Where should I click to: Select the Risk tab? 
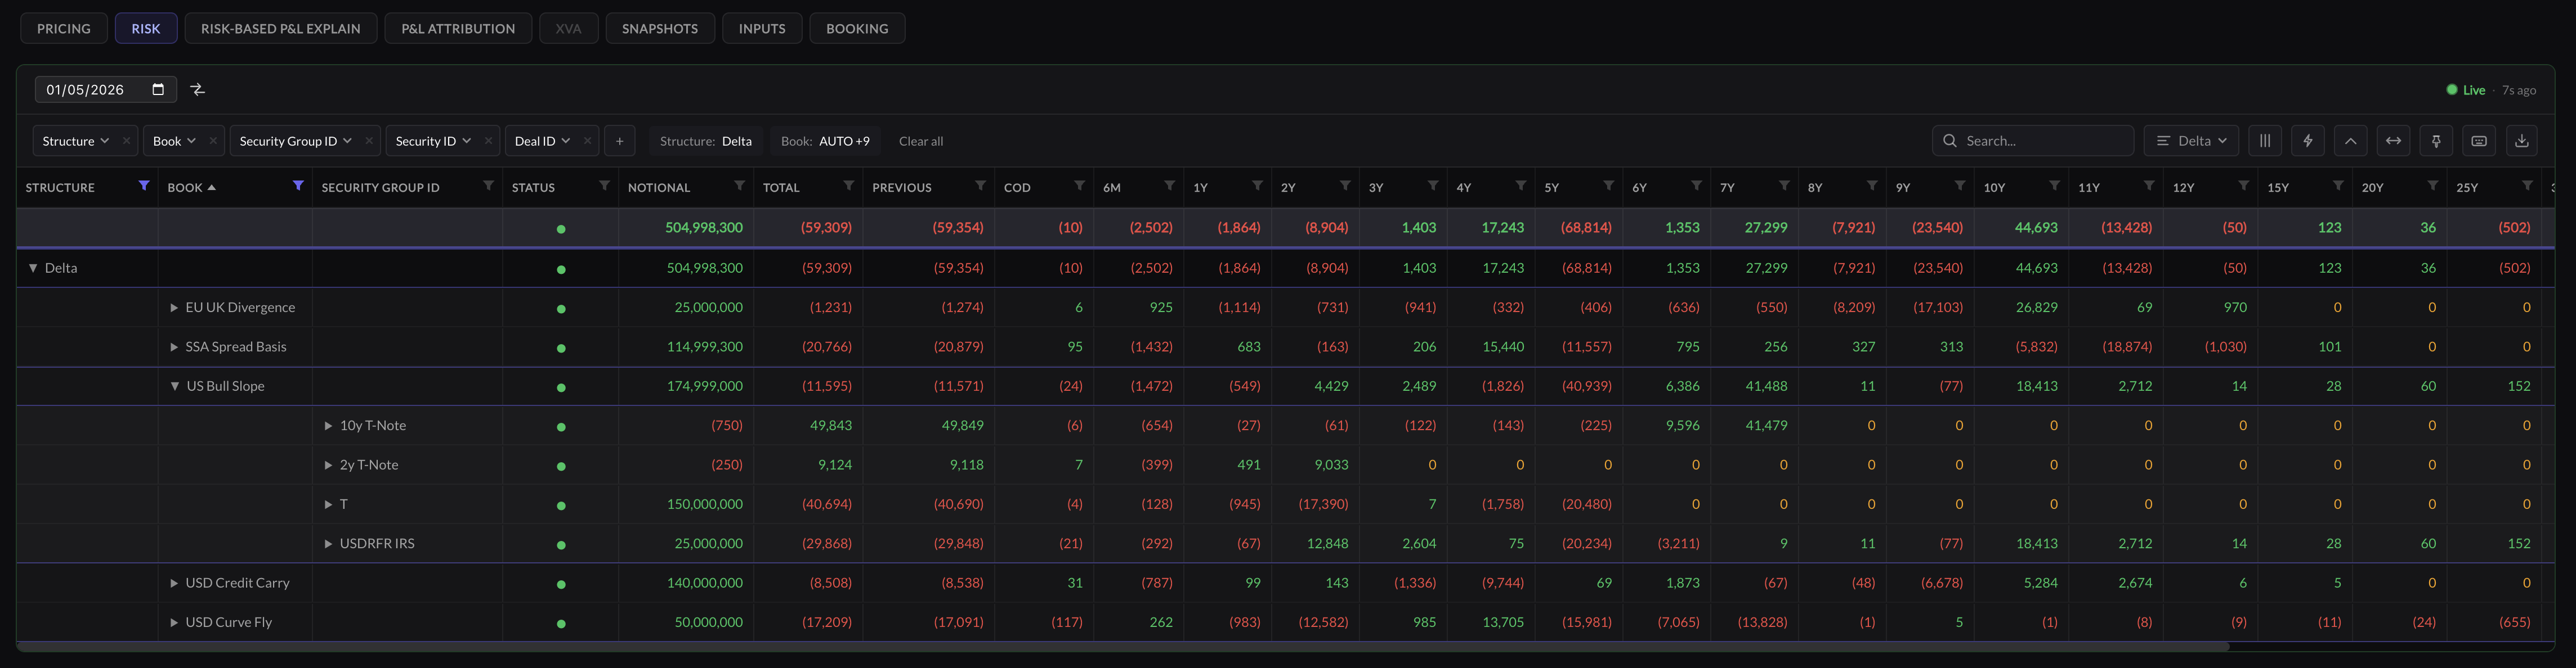146,28
